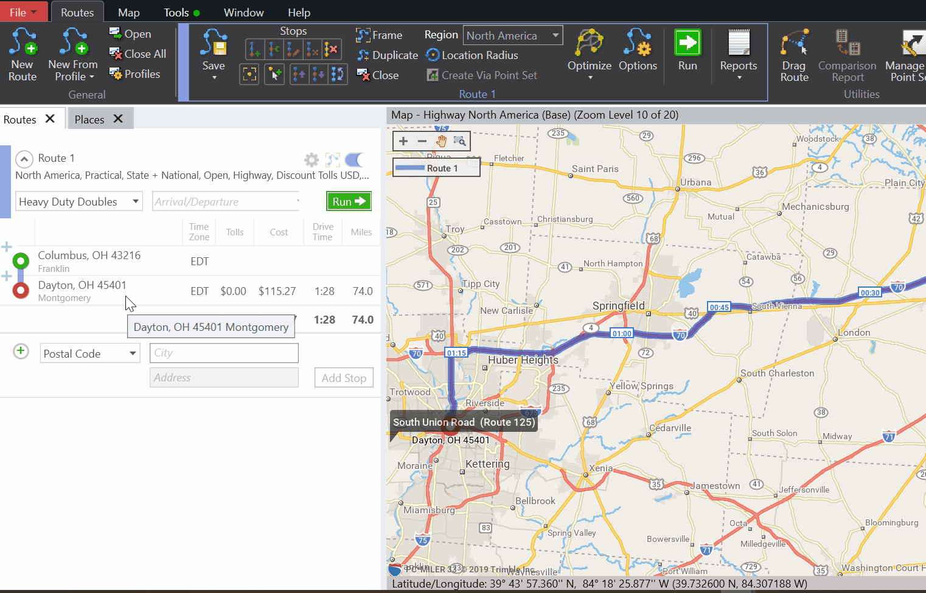
Task: Duplicate the current route
Action: 363,55
